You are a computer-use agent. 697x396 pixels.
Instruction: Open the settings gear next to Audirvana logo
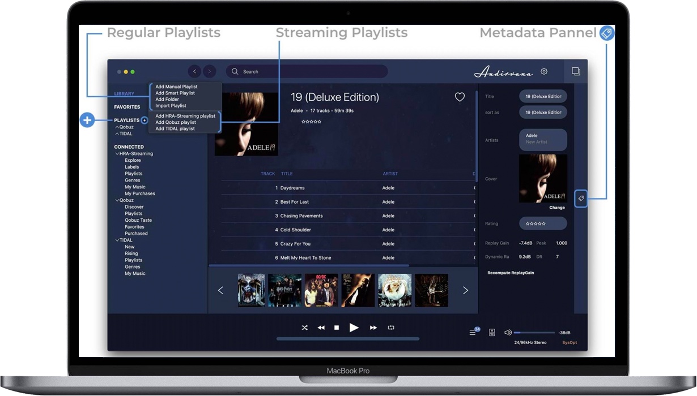coord(544,71)
